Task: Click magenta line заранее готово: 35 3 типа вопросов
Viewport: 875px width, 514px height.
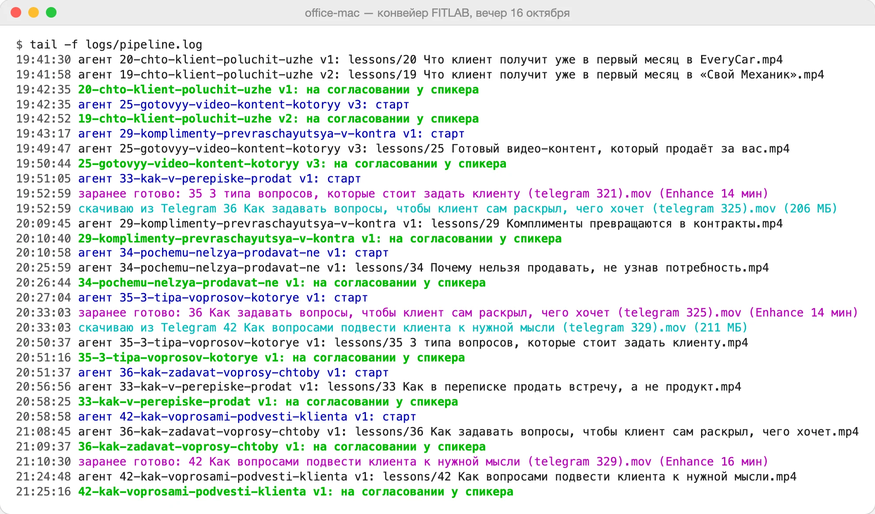Action: pyautogui.click(x=392, y=194)
